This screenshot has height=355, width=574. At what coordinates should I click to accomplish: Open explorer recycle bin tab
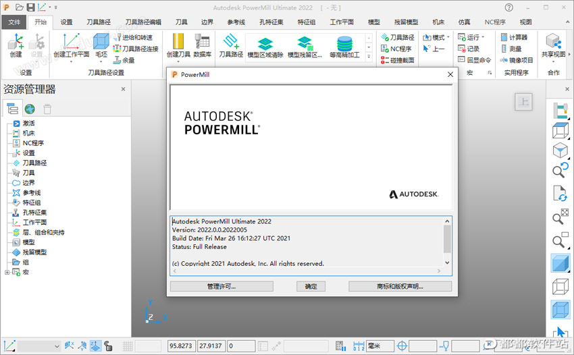tap(47, 109)
